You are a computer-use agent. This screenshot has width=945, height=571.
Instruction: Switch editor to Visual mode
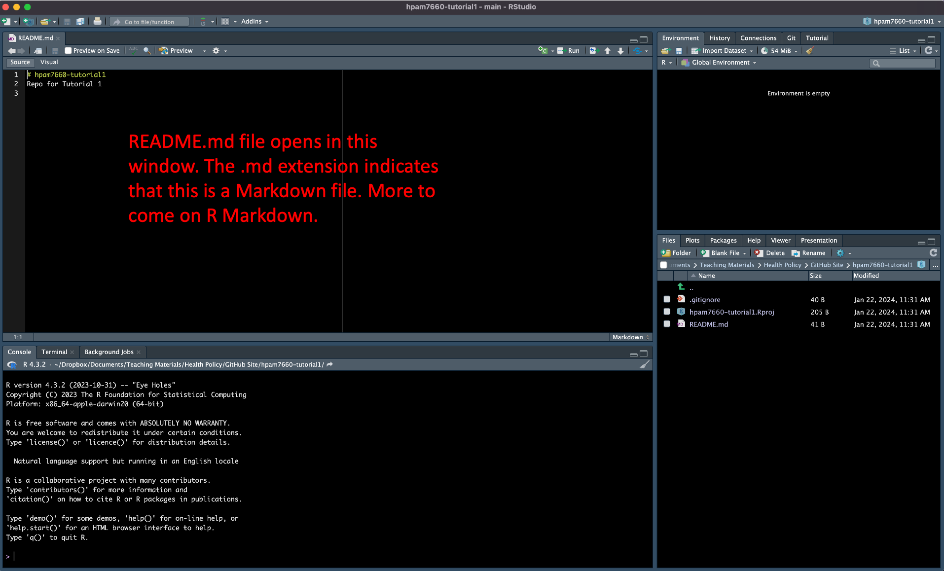coord(49,62)
